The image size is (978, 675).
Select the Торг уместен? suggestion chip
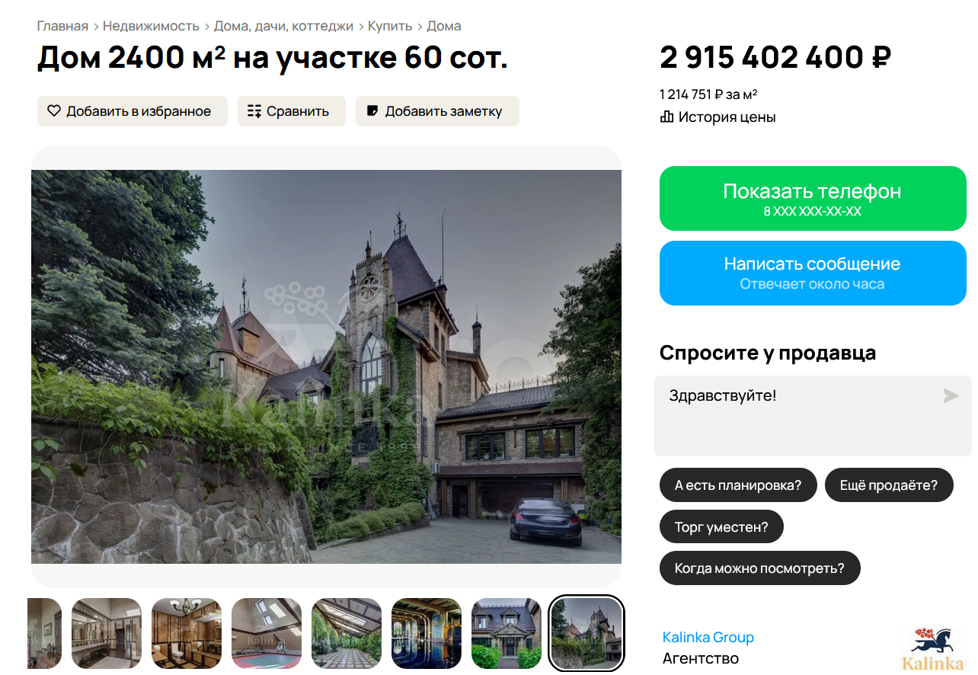(721, 526)
